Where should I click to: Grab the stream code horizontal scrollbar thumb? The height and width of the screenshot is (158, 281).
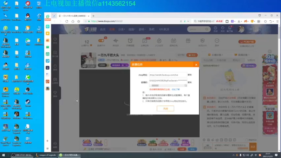click(x=155, y=86)
